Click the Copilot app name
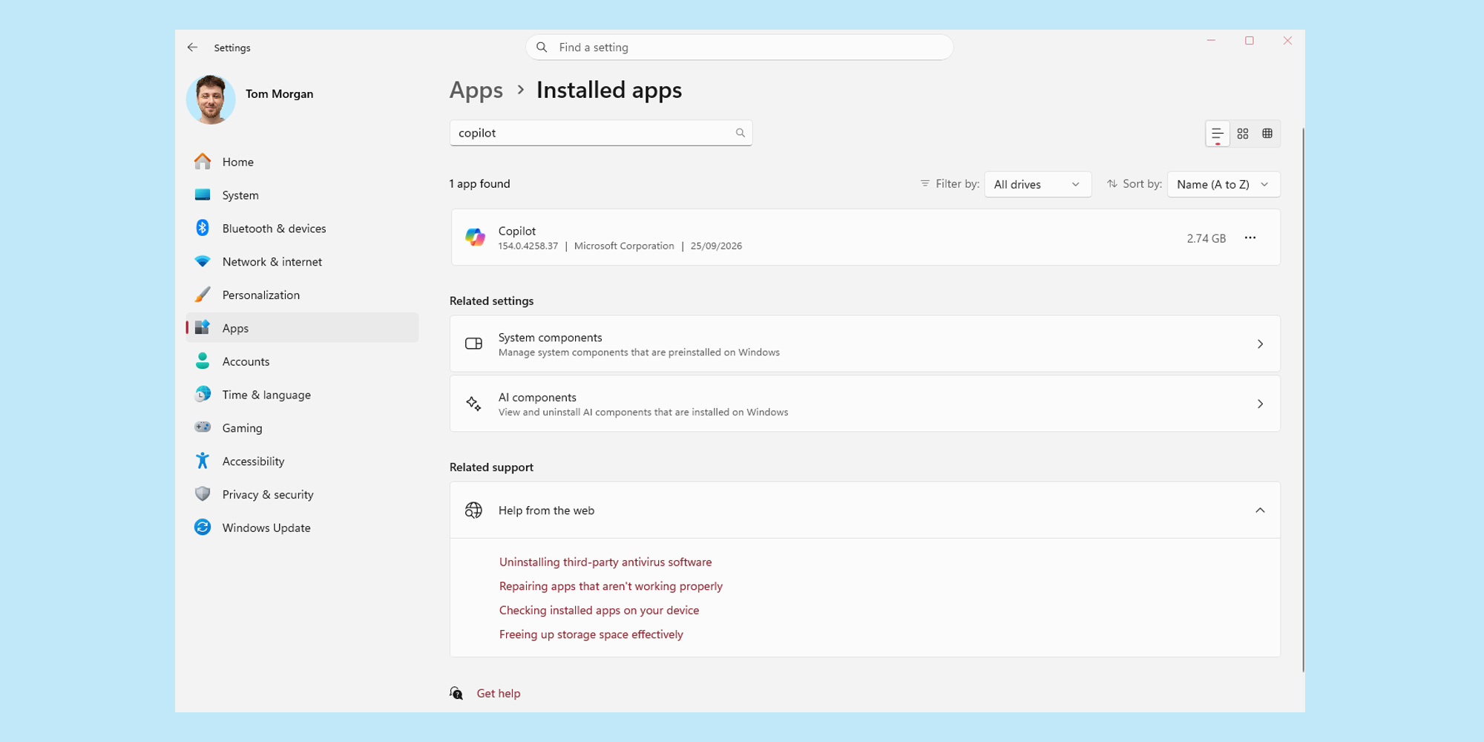Image resolution: width=1484 pixels, height=742 pixels. [517, 231]
